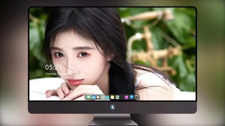The height and width of the screenshot is (126, 225).
Task: Launch the clapperboard video app in dock
Action: [x=107, y=97]
